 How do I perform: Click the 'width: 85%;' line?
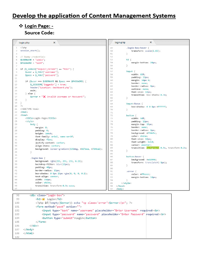(x=138, y=74)
